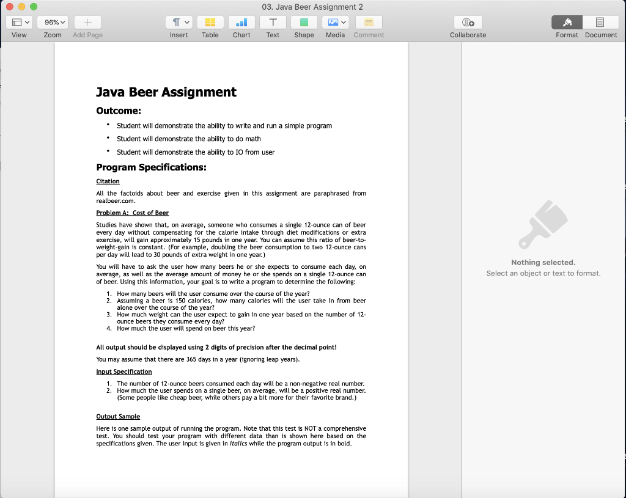Add a comment with the Comment tool
The height and width of the screenshot is (498, 626).
click(368, 23)
